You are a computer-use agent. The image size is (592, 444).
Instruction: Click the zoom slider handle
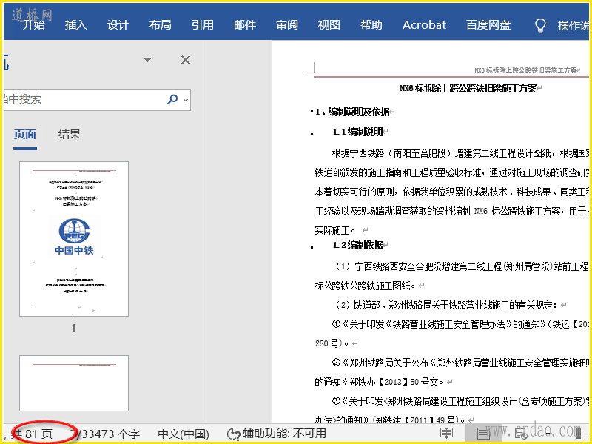[579, 434]
